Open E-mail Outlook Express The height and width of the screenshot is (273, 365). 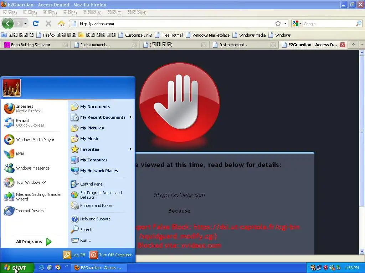[x=34, y=123]
